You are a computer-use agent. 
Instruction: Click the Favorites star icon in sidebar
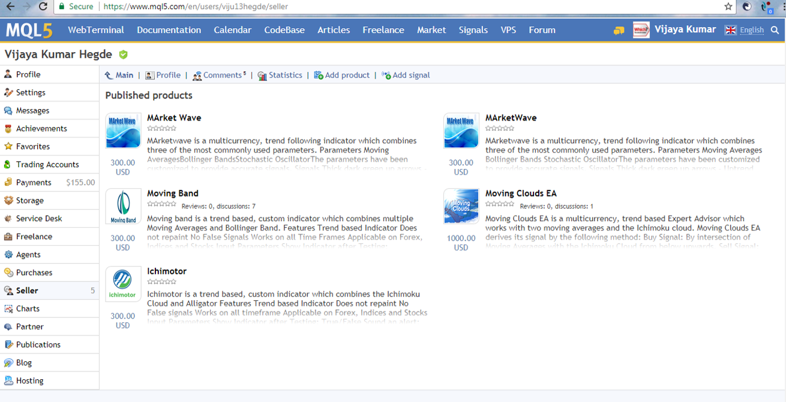(x=8, y=146)
